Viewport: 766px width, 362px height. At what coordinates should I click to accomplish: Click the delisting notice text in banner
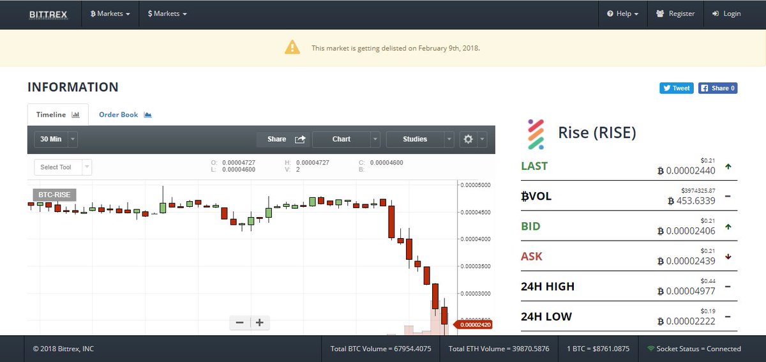click(396, 48)
